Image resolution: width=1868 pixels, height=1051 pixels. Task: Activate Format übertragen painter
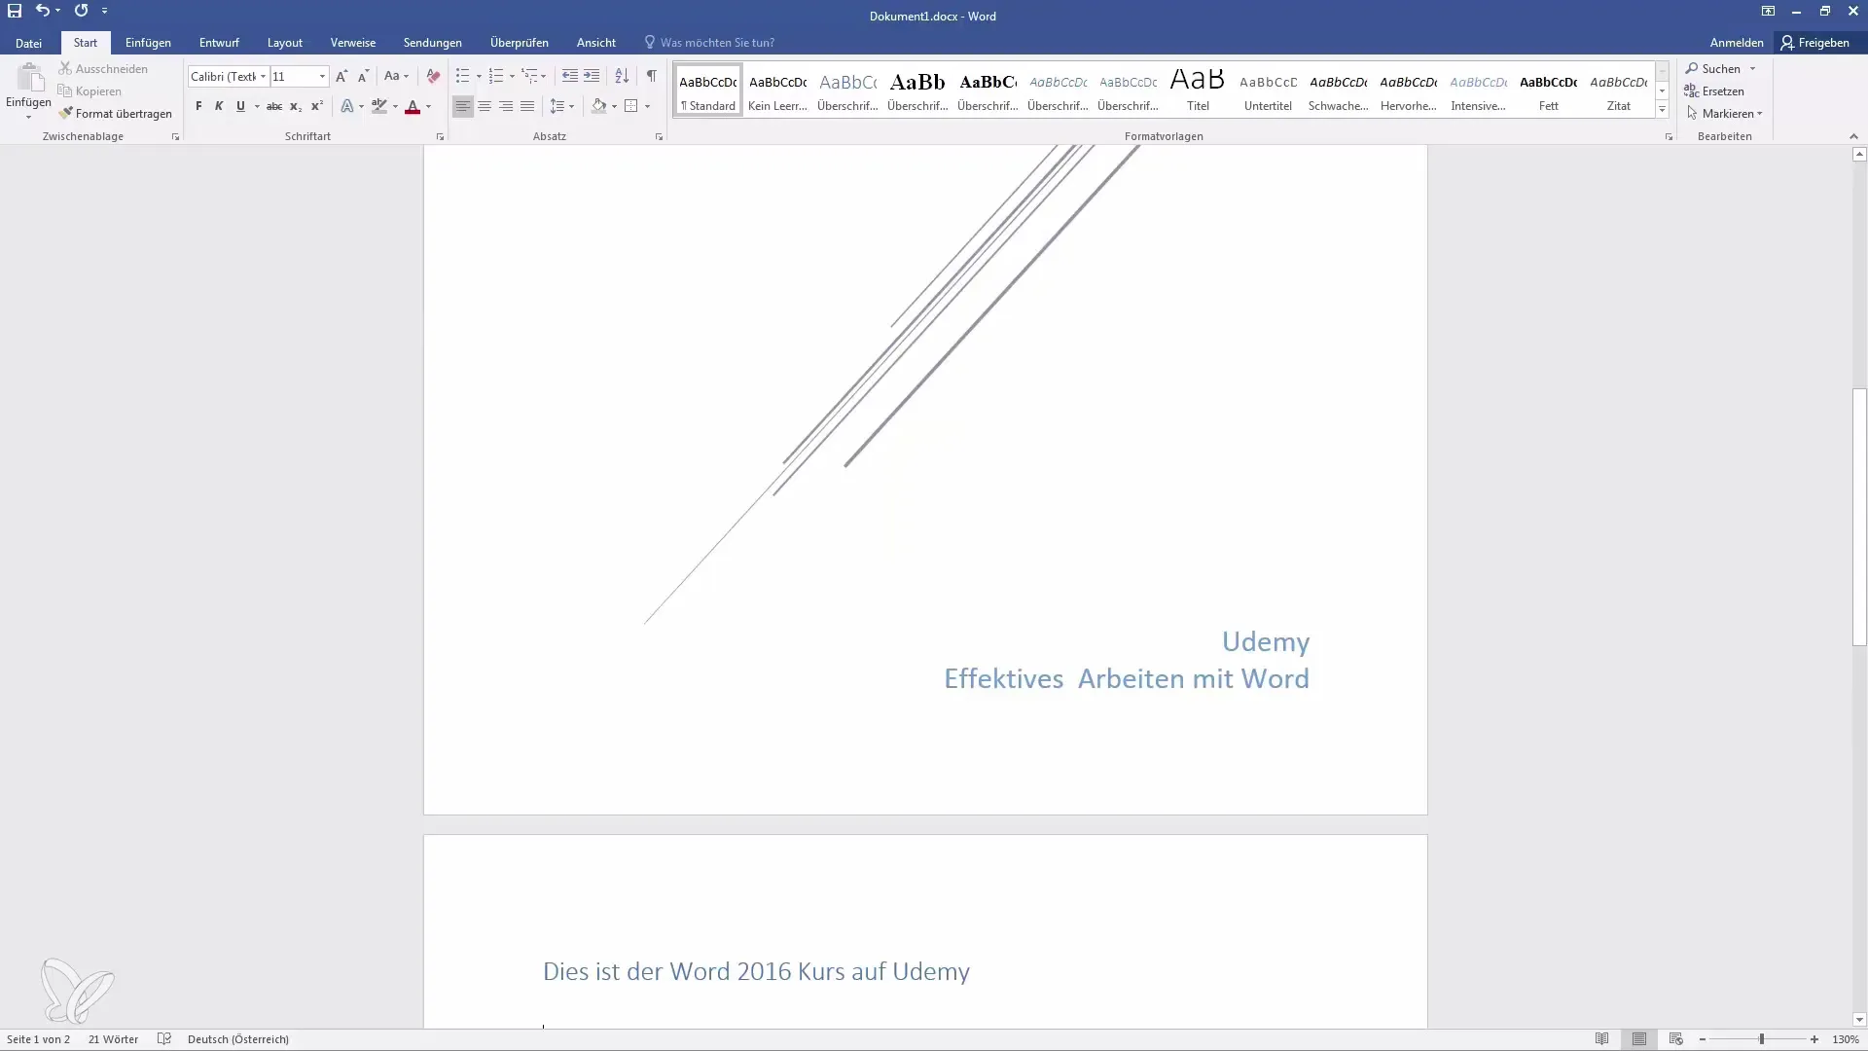tap(115, 113)
